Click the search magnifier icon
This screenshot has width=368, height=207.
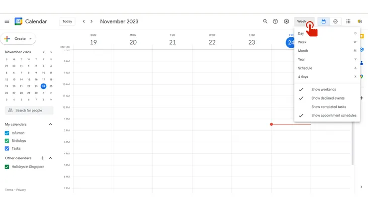tap(265, 21)
